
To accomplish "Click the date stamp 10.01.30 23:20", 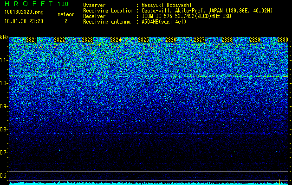I will [24, 21].
